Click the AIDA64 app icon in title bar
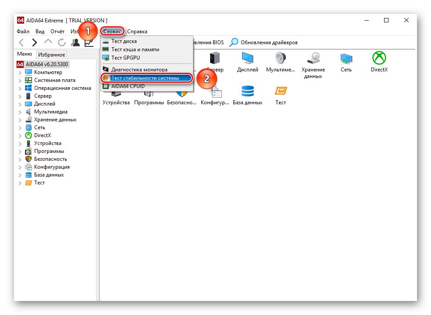 (x=20, y=20)
